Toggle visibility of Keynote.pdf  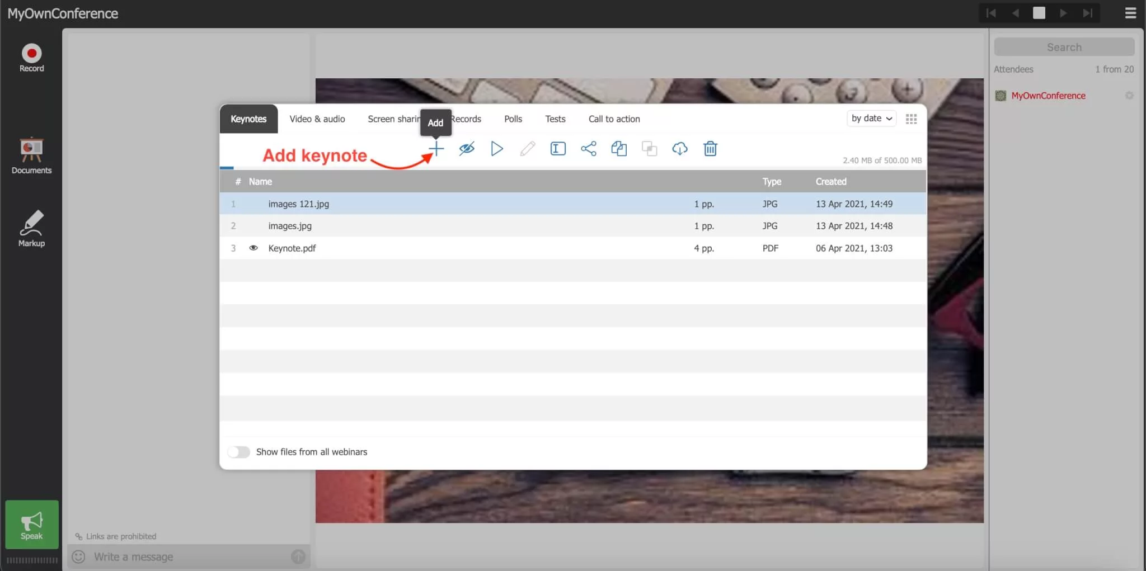254,248
